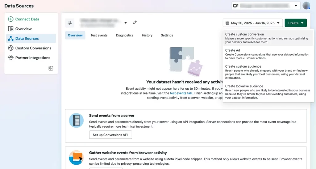Click the Send events from a server heading
The height and width of the screenshot is (169, 316).
click(112, 116)
